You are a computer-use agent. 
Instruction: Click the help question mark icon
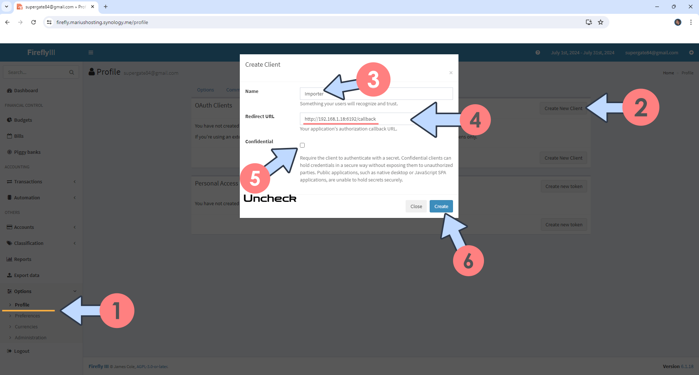[x=538, y=52]
